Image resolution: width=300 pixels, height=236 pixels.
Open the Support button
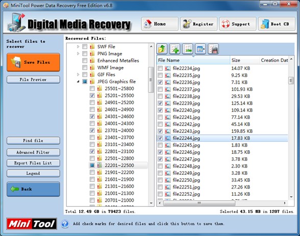click(238, 24)
